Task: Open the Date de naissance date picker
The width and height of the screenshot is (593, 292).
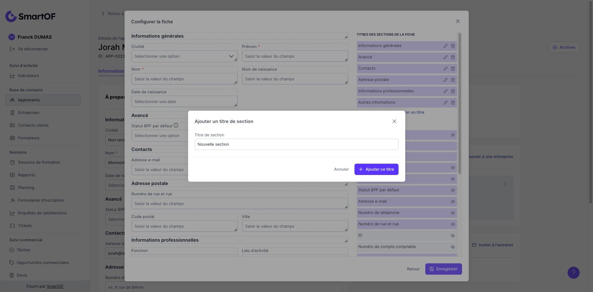Action: tap(184, 102)
